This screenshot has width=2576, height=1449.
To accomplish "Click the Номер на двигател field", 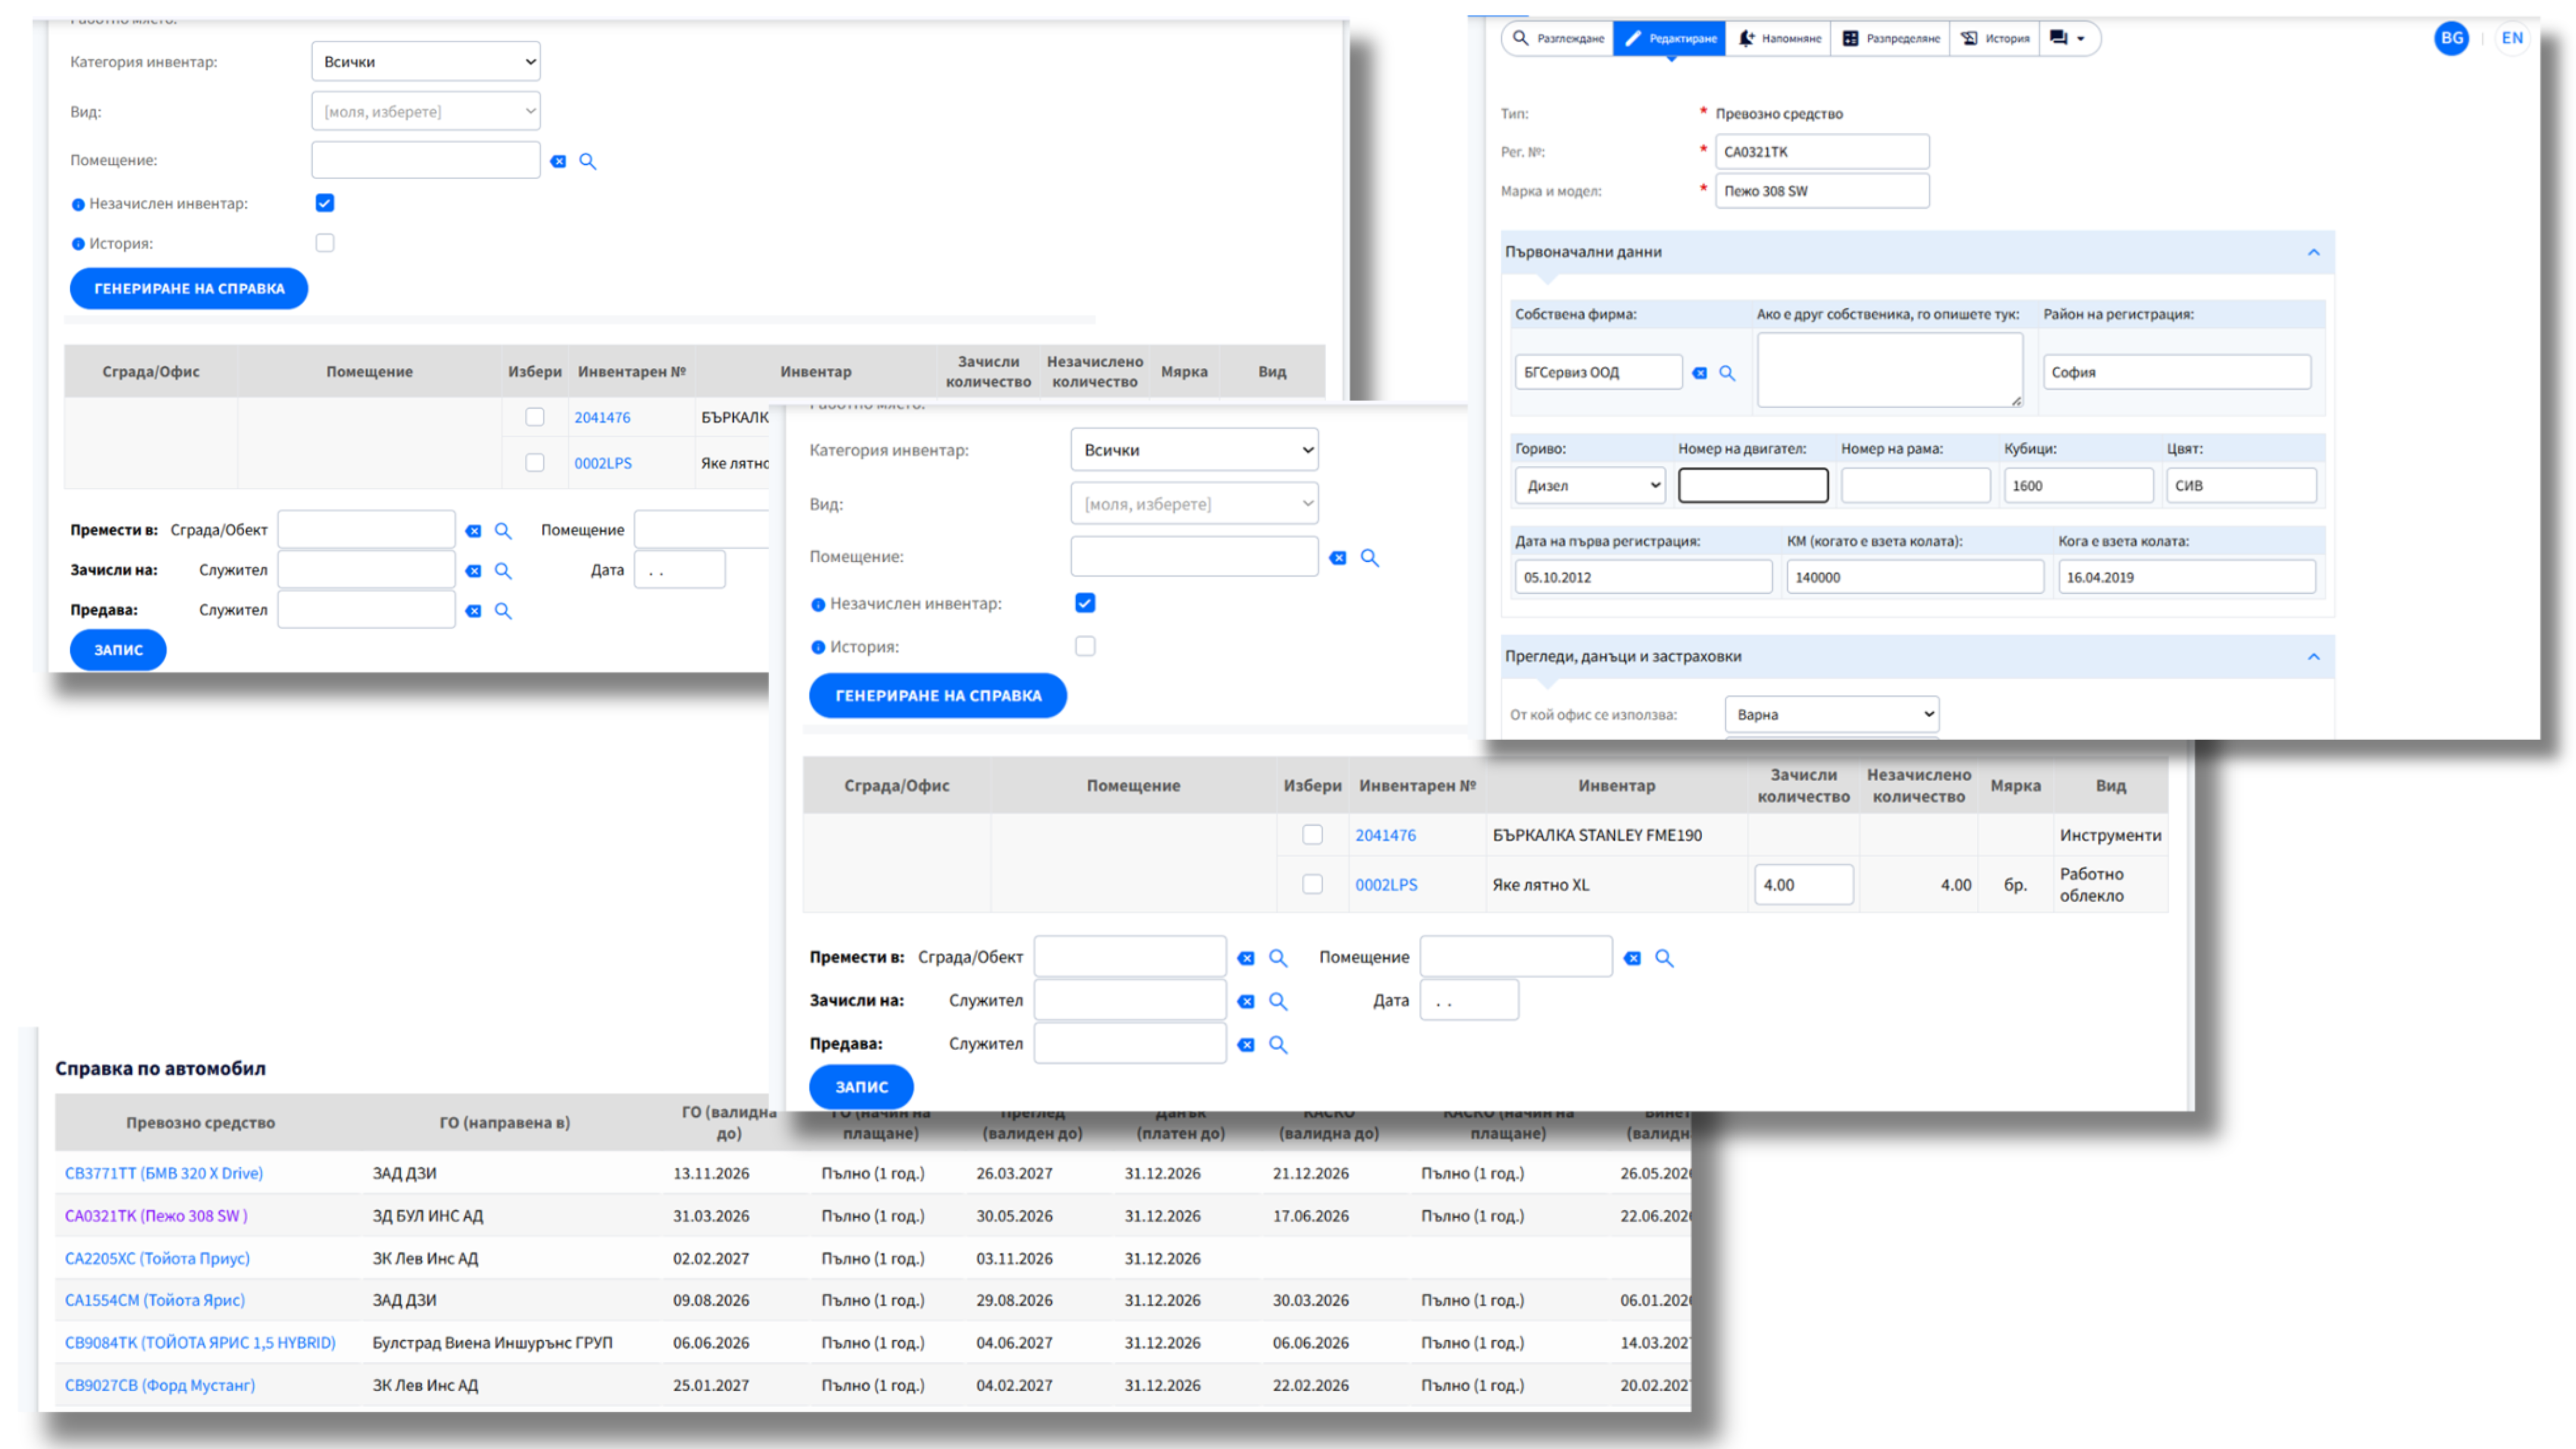I will 1753,486.
